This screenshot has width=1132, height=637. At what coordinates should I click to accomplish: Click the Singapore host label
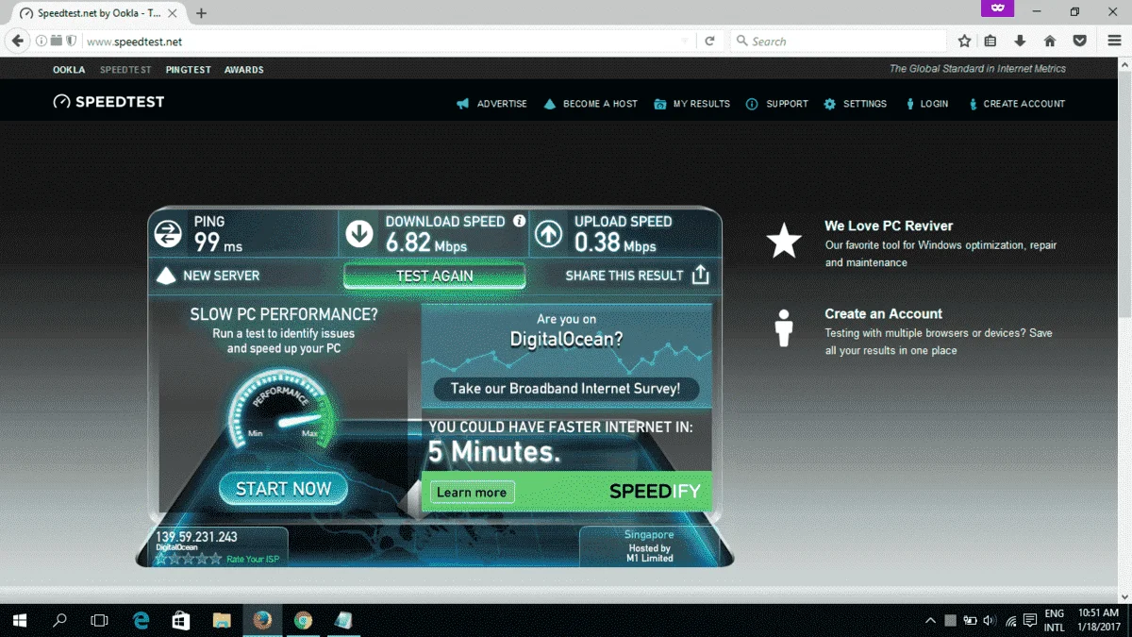click(x=649, y=534)
